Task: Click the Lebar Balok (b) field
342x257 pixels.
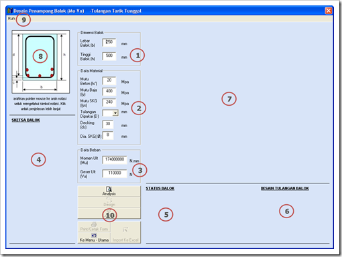Action: tap(109, 42)
